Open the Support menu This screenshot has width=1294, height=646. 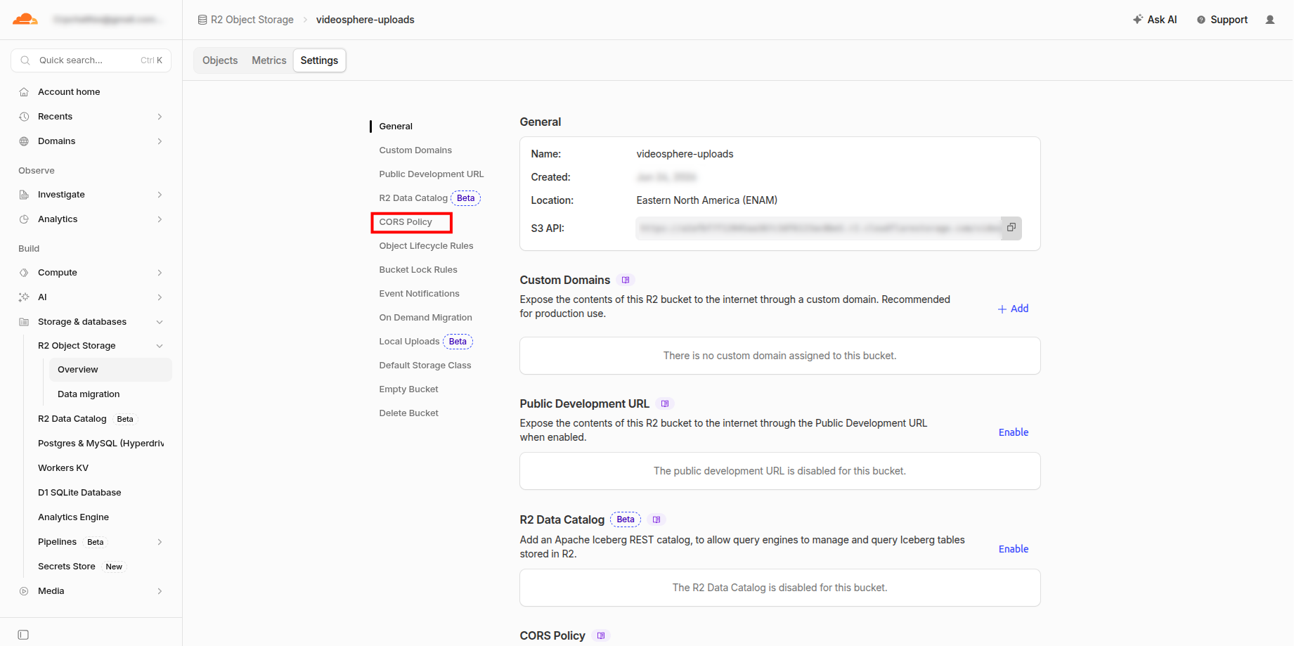click(1222, 20)
